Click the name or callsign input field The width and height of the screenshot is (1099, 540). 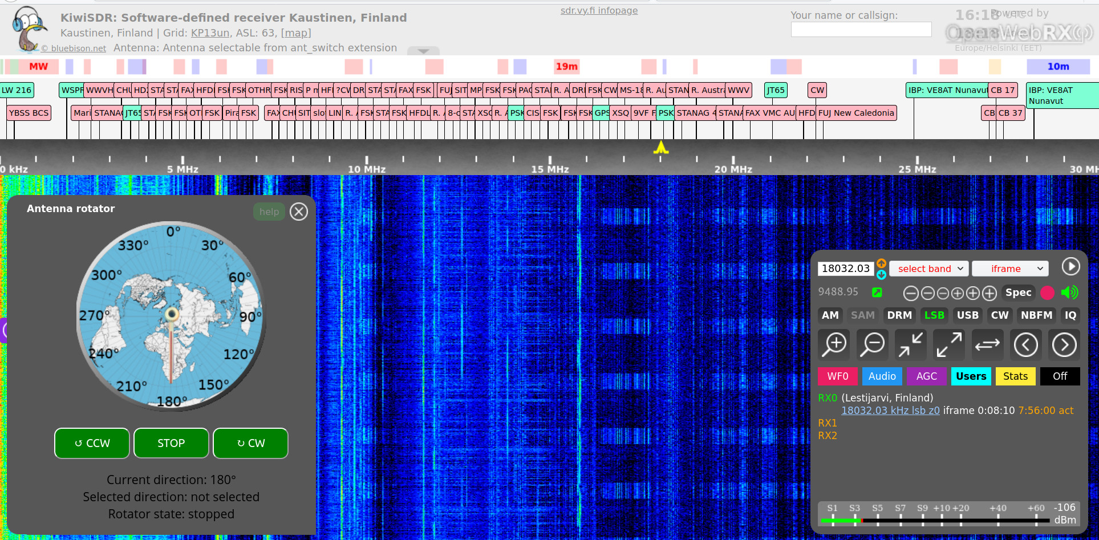(861, 30)
